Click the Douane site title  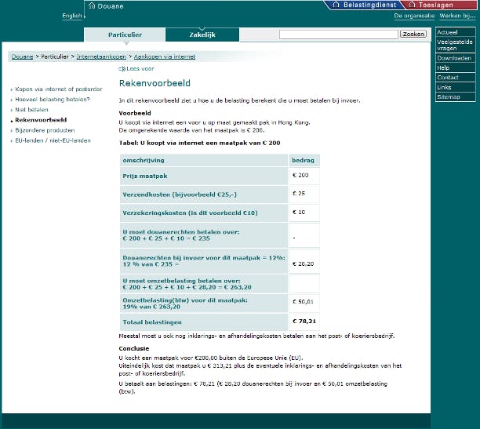pyautogui.click(x=111, y=5)
